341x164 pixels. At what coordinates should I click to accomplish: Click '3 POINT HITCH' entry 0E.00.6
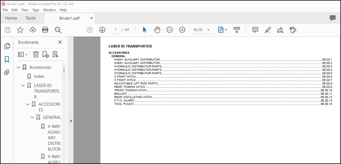(223, 76)
